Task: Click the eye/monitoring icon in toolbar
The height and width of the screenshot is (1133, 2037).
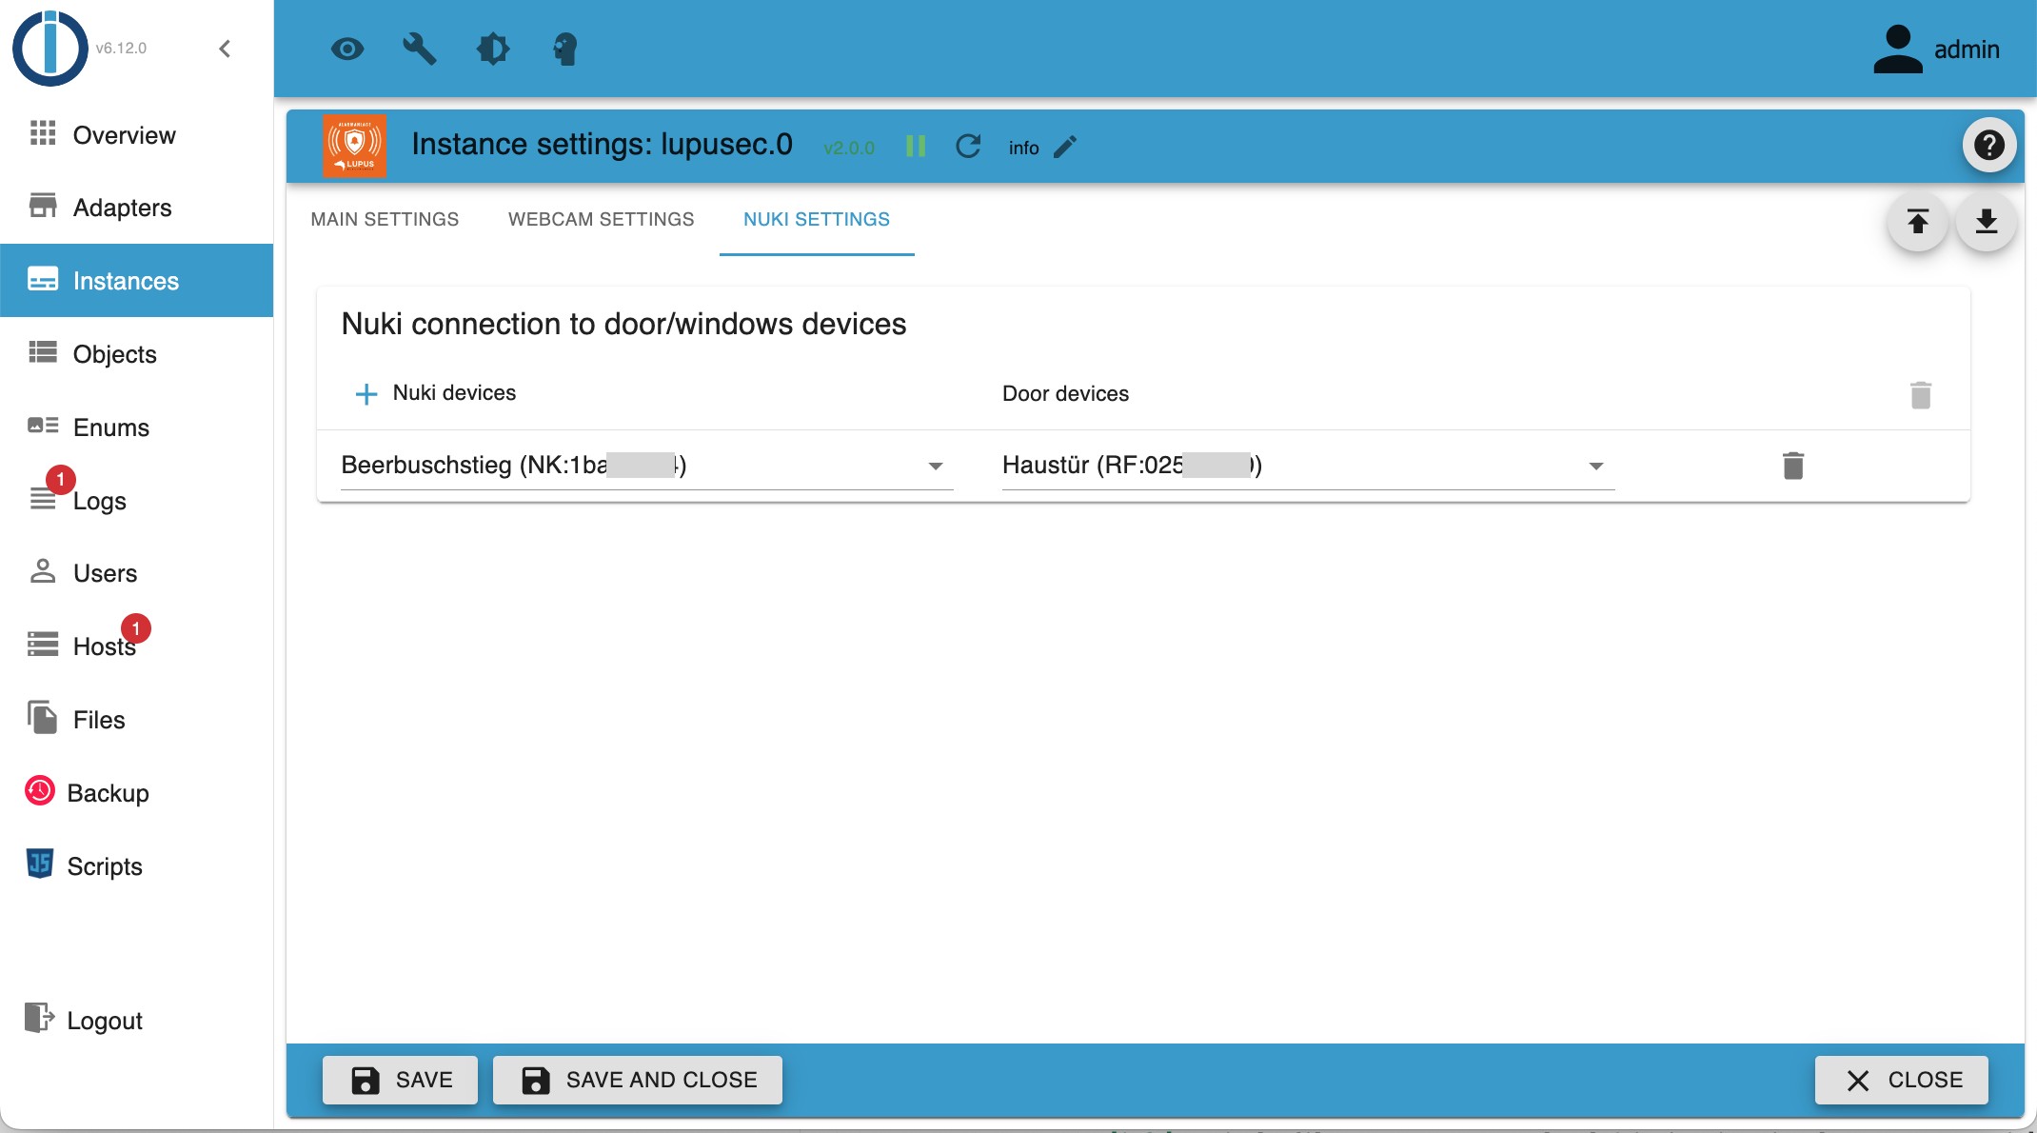Action: pos(346,50)
